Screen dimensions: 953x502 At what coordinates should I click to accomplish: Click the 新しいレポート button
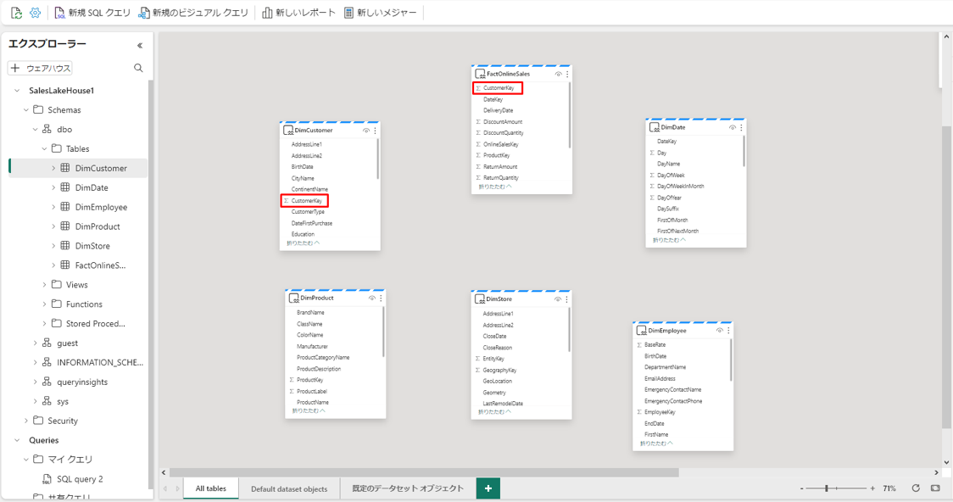[298, 13]
